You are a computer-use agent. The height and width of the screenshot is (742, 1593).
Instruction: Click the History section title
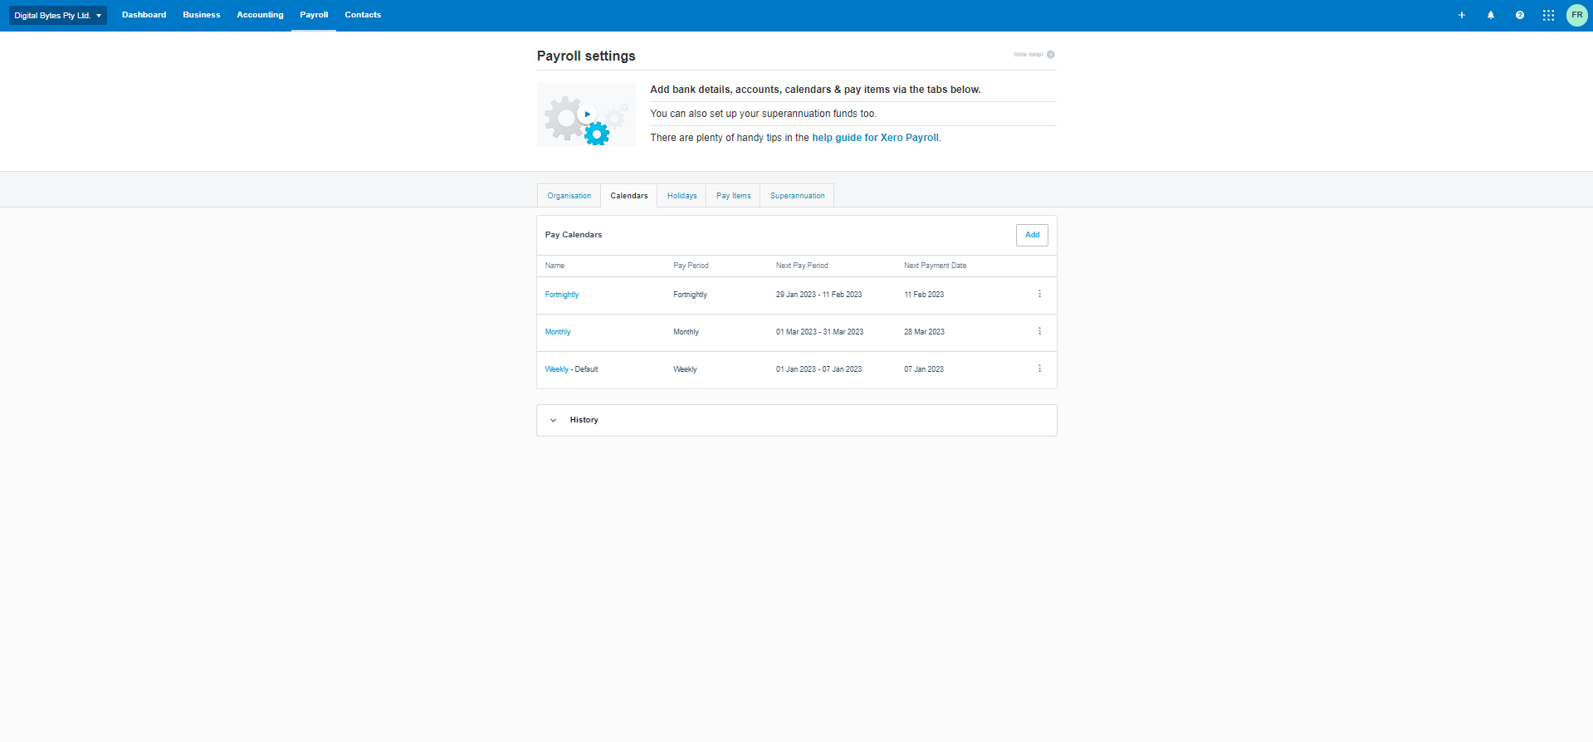[x=584, y=420]
